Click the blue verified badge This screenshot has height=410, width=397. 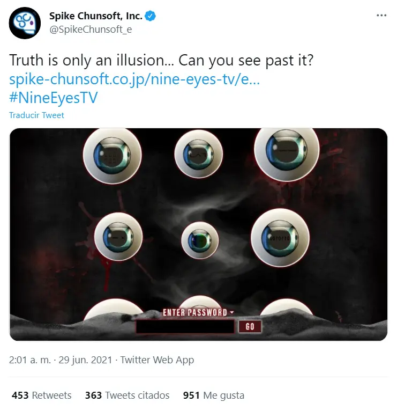coord(150,16)
